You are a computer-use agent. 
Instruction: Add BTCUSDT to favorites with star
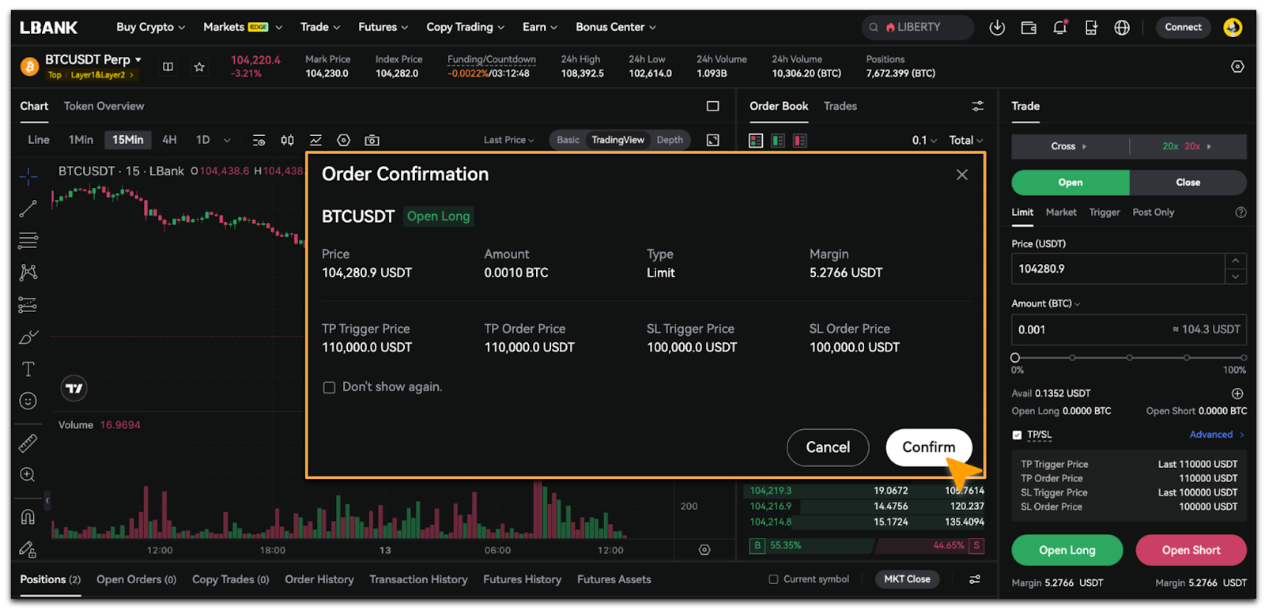(x=199, y=67)
